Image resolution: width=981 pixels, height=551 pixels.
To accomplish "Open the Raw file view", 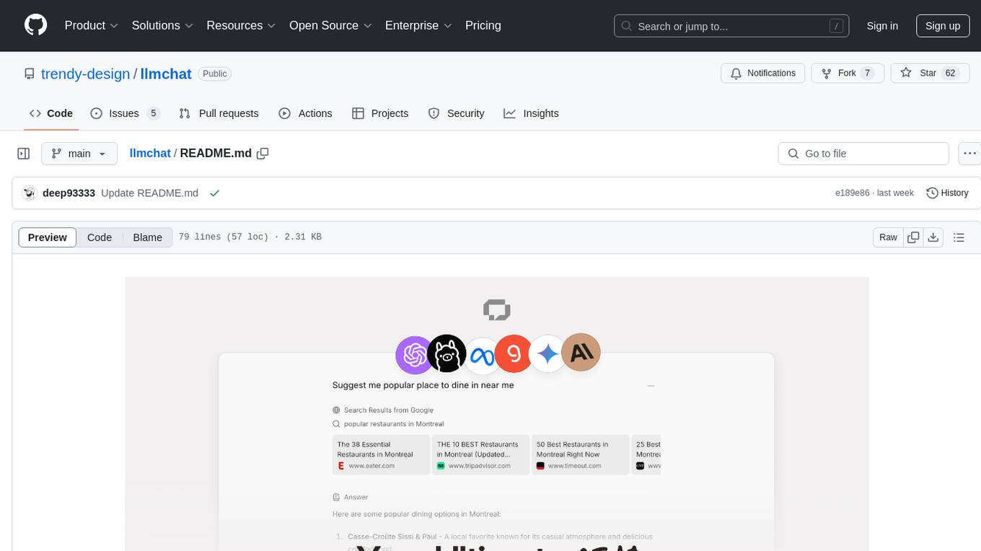I will [x=888, y=237].
